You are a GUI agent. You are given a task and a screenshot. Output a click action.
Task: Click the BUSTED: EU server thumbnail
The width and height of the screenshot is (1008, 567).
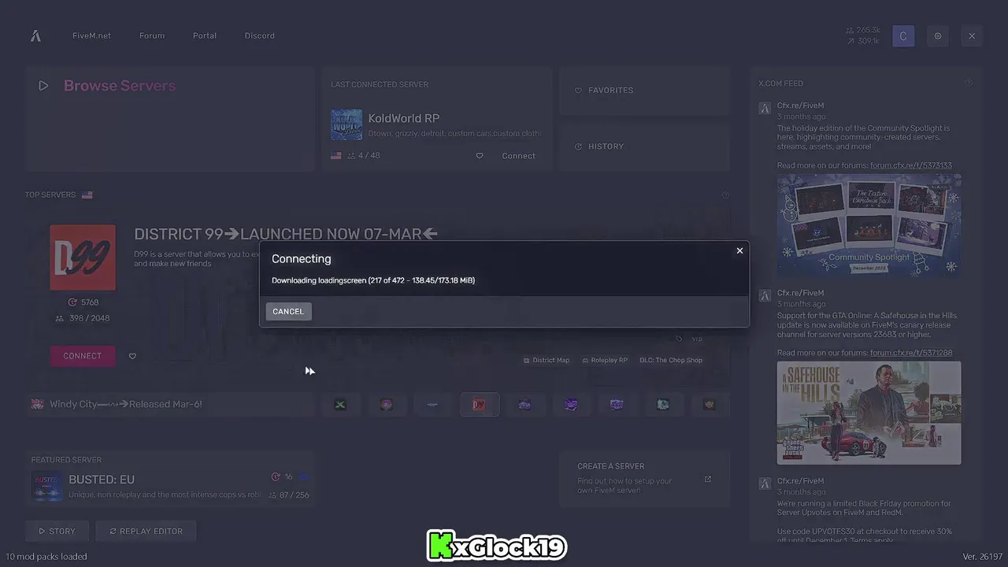coord(46,487)
